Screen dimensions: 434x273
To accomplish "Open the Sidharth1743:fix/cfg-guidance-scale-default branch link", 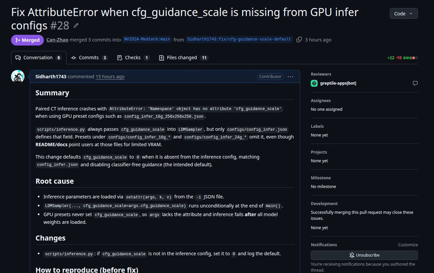I will pyautogui.click(x=239, y=39).
